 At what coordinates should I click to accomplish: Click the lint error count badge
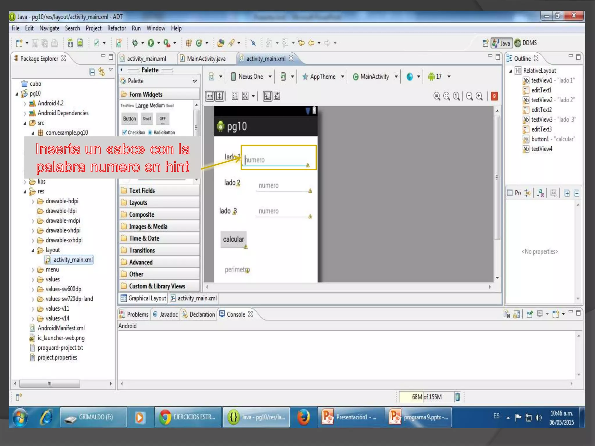pyautogui.click(x=494, y=96)
